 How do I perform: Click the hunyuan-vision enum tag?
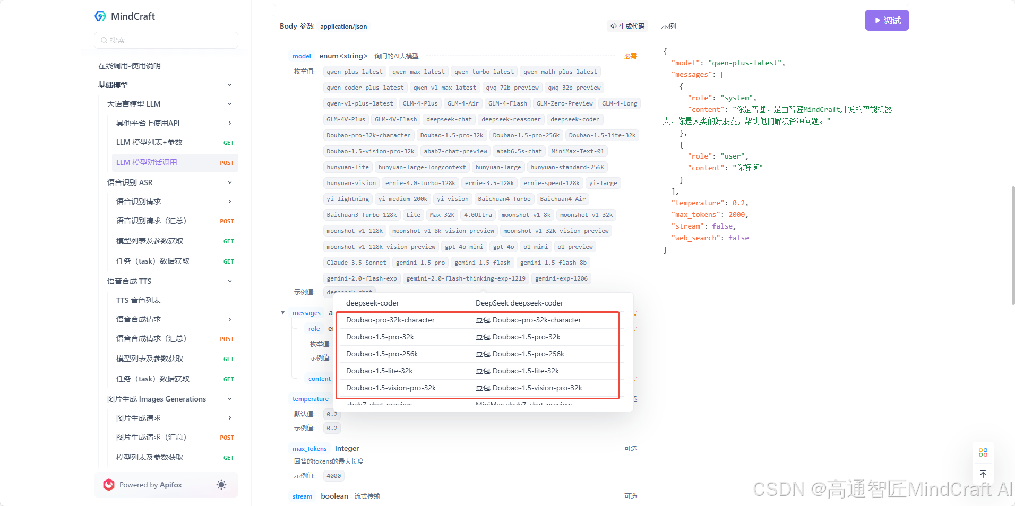[x=351, y=183]
